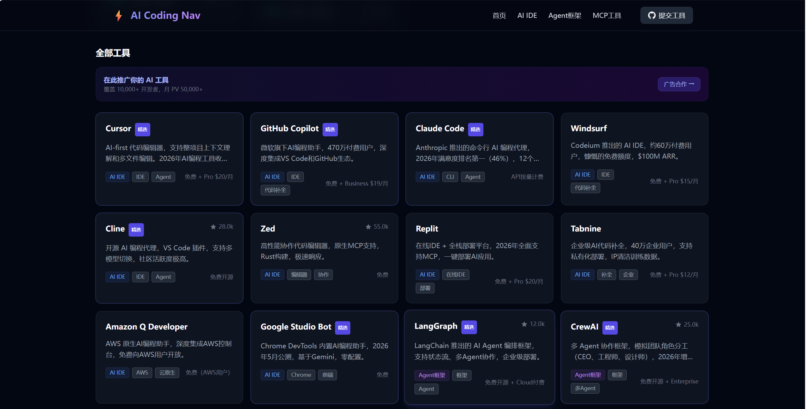Click the GitHub icon in 提交工具 button
The height and width of the screenshot is (409, 806).
652,15
